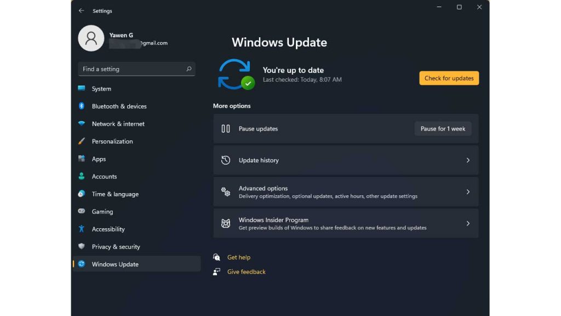Open Advanced options row

tap(346, 191)
